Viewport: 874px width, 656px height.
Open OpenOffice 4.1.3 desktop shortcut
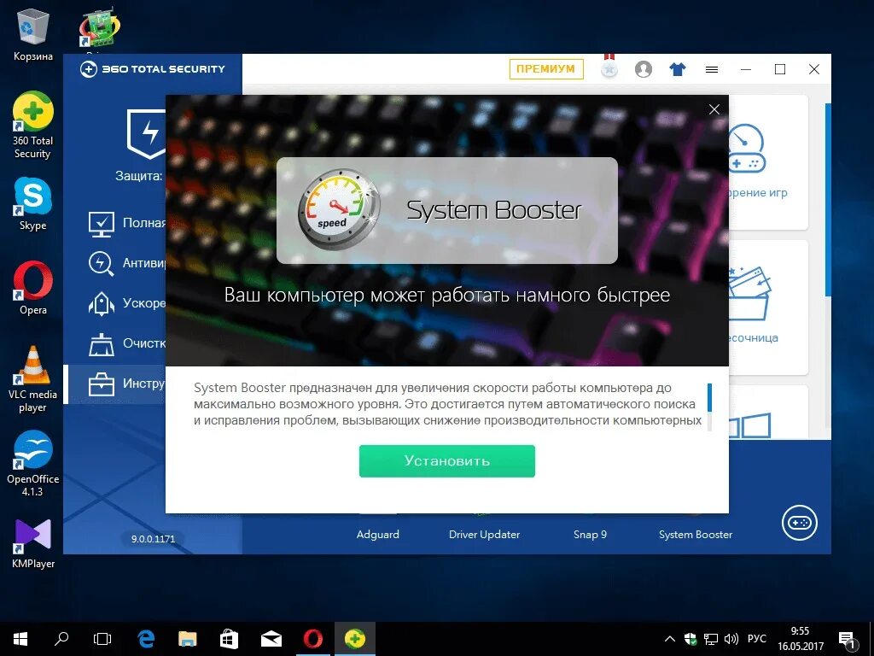click(33, 464)
